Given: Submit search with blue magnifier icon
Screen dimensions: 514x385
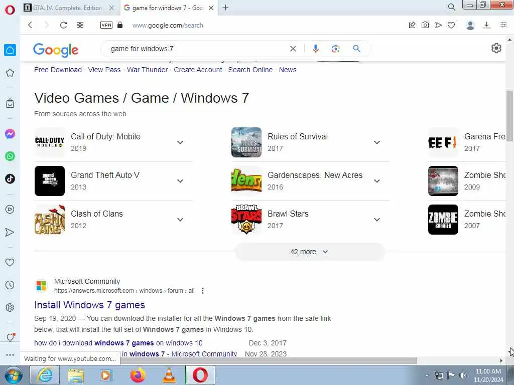Looking at the screenshot, I should click(x=357, y=49).
